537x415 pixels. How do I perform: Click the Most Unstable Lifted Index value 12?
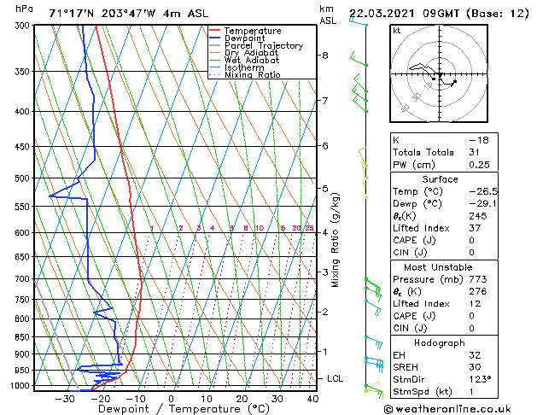[x=475, y=304]
